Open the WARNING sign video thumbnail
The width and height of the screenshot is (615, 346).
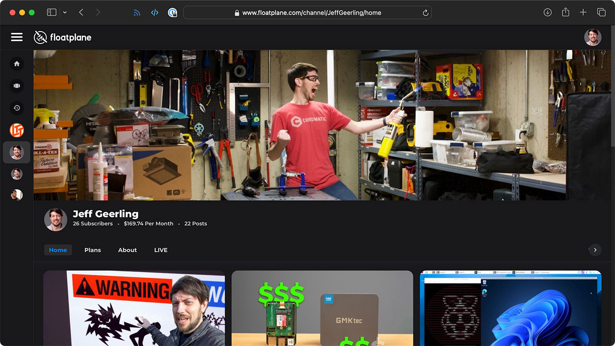[134, 308]
